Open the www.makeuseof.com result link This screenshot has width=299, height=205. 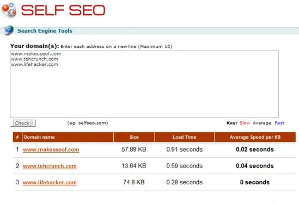tap(51, 150)
